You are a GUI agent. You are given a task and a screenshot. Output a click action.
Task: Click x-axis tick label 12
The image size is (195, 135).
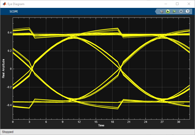click(79, 122)
